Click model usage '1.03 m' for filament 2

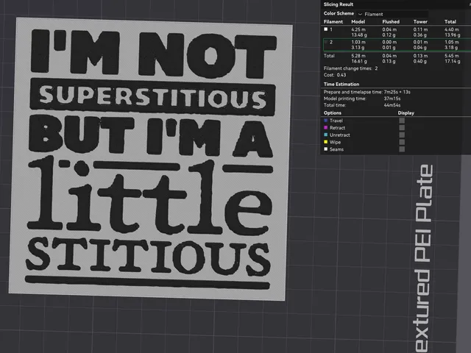tap(358, 42)
